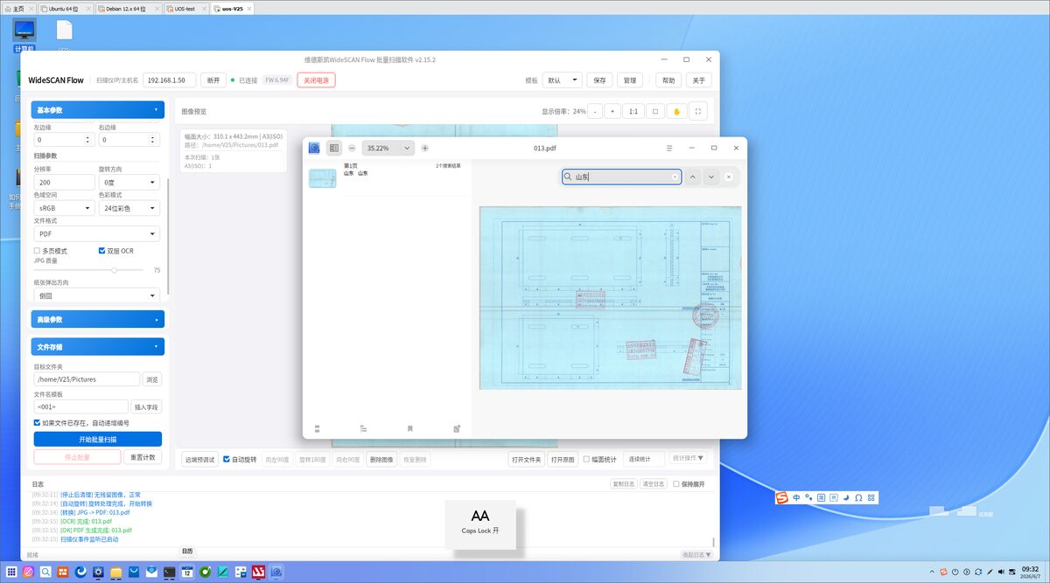The image size is (1050, 583).
Task: Open the bookmark tab at sidebar bottom
Action: coord(409,428)
